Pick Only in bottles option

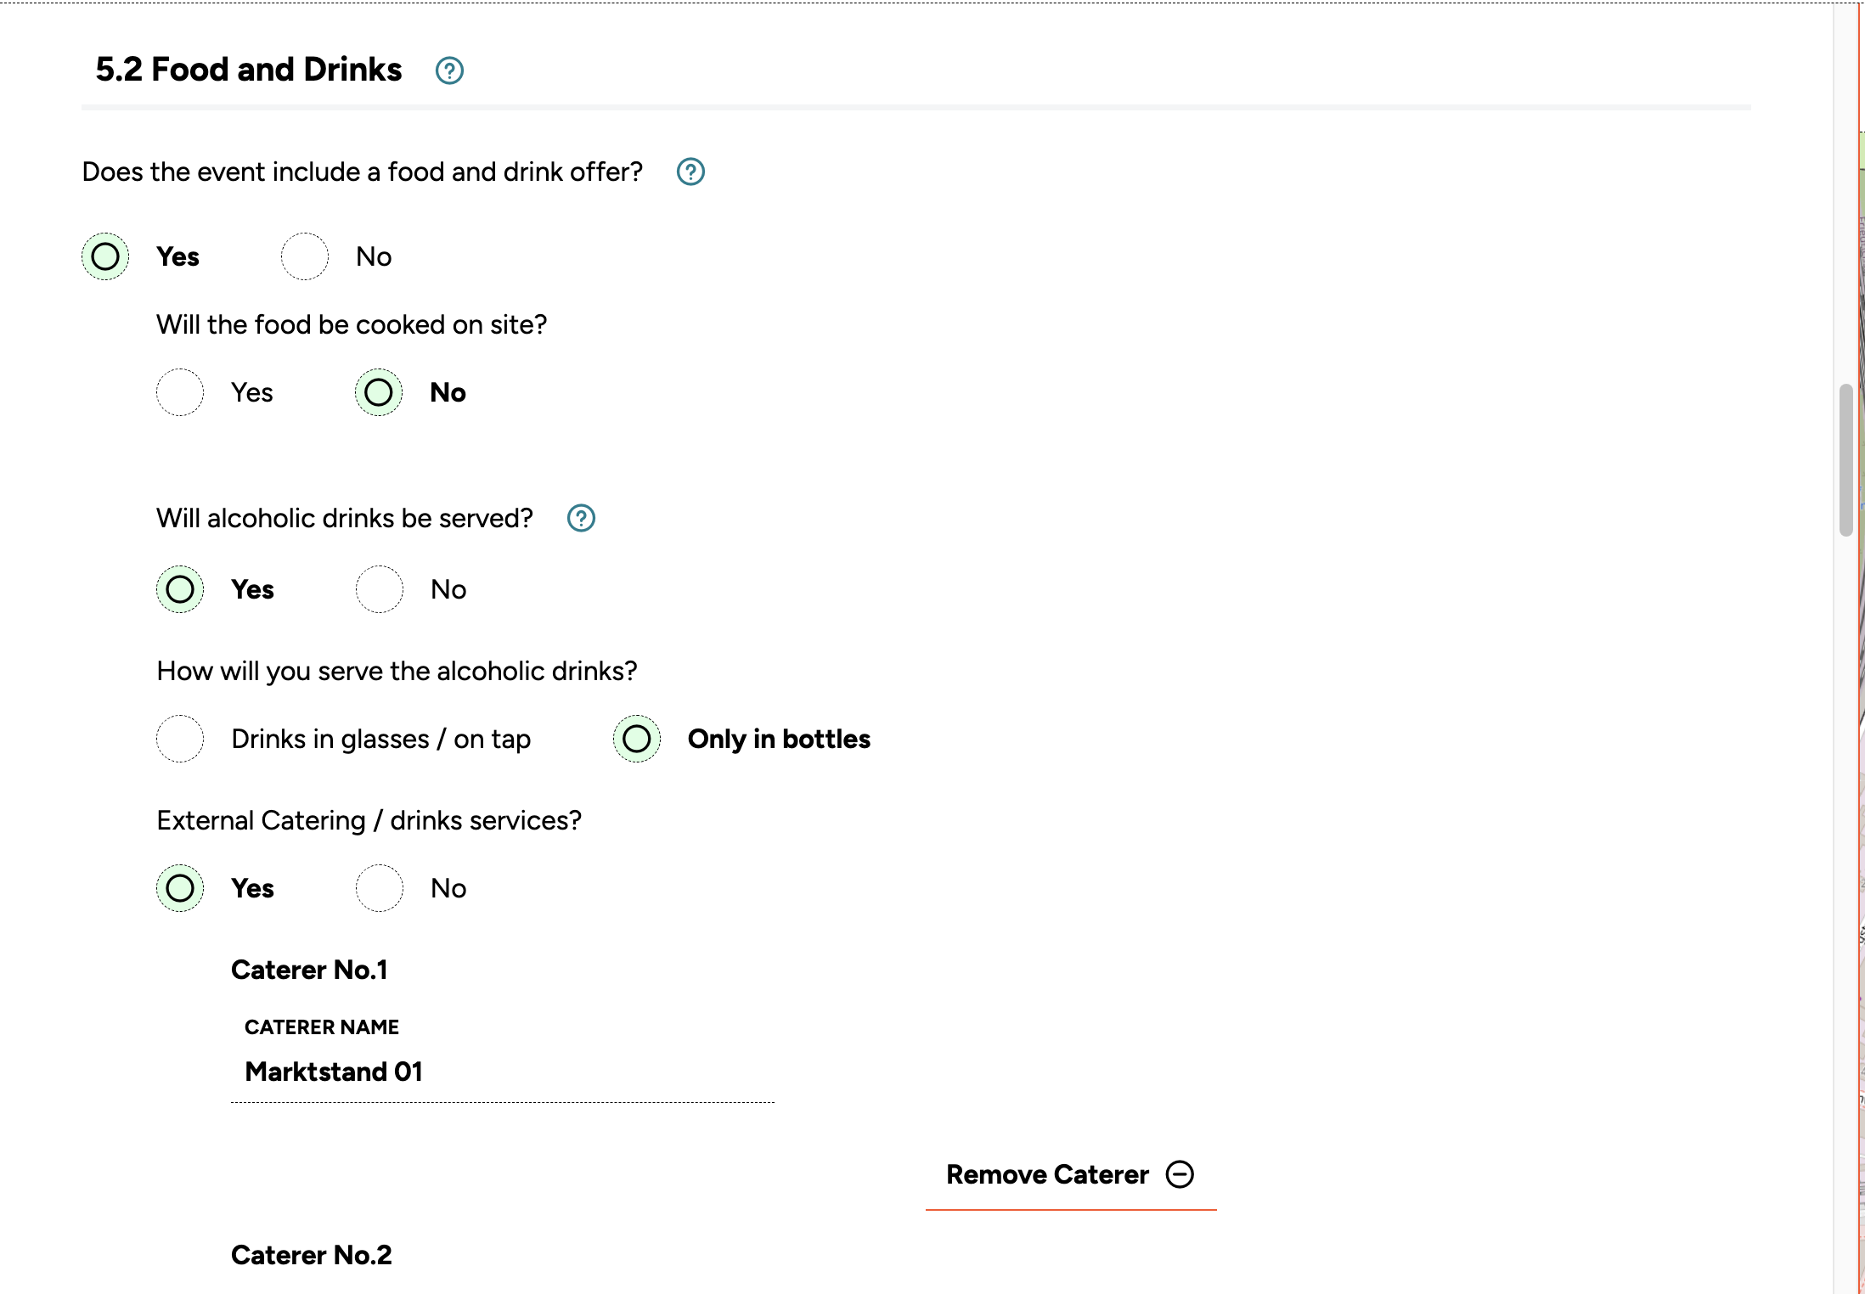tap(637, 739)
